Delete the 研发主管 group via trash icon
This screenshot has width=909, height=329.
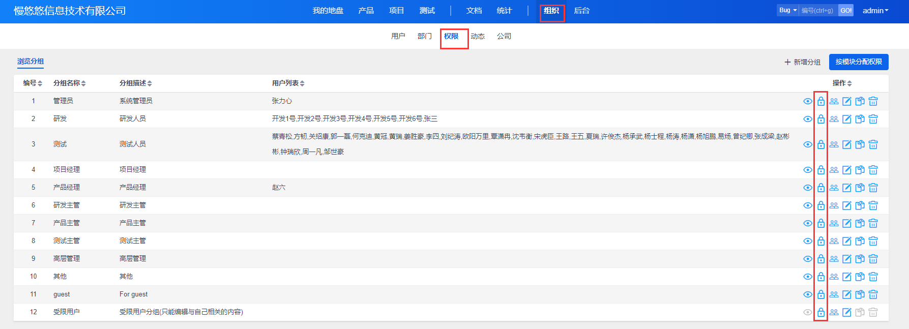(873, 205)
